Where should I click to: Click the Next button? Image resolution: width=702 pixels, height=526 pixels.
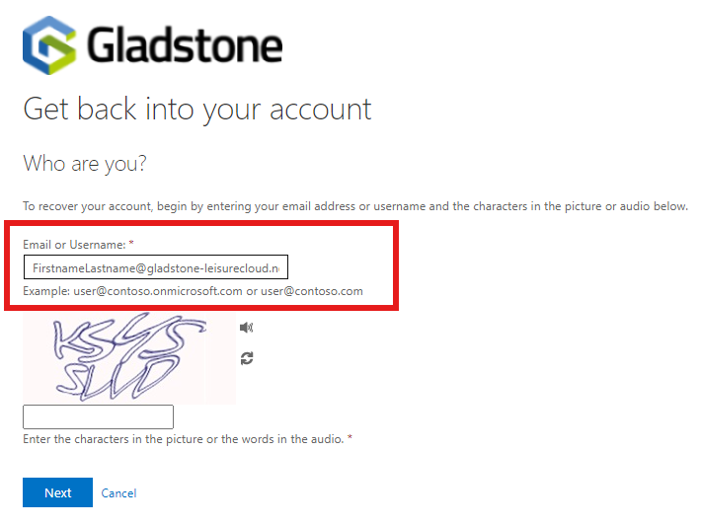[57, 492]
